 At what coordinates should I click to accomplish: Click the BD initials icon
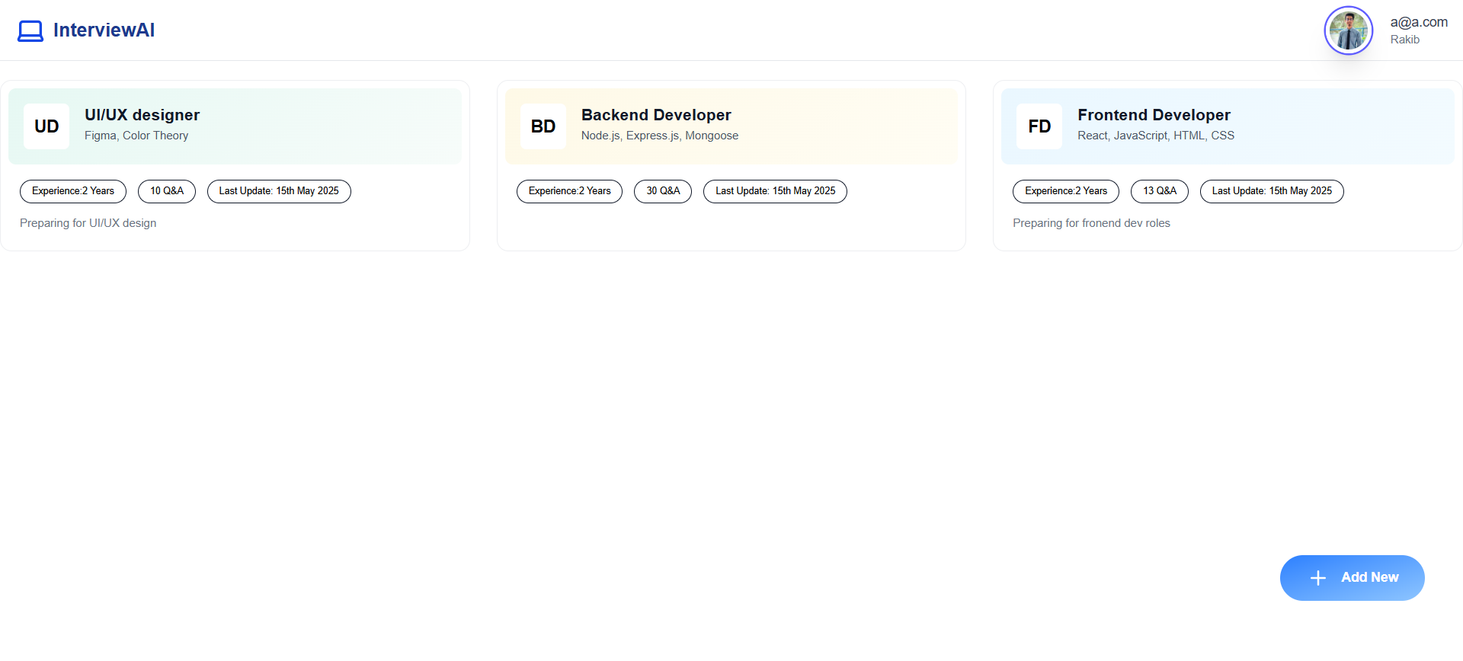pyautogui.click(x=543, y=126)
